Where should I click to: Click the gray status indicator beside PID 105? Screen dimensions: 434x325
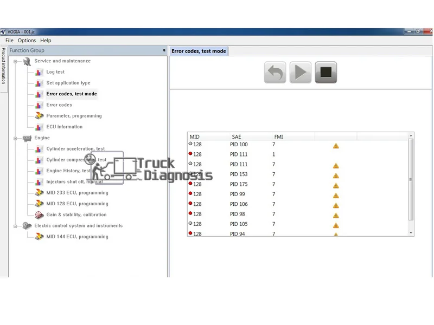190,224
